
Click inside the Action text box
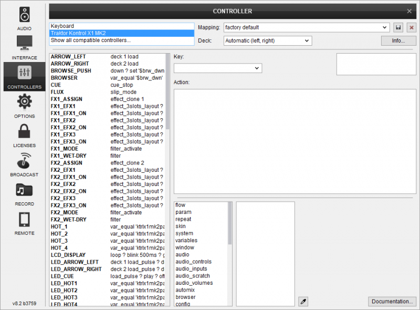coord(295,141)
